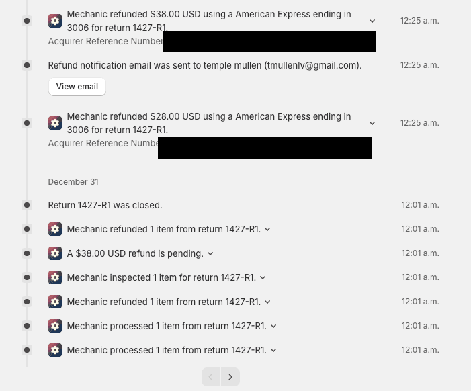Click Mechanic app icon beside $28.00 American Express refund
Screen dimensions: 471x391
pos(55,123)
